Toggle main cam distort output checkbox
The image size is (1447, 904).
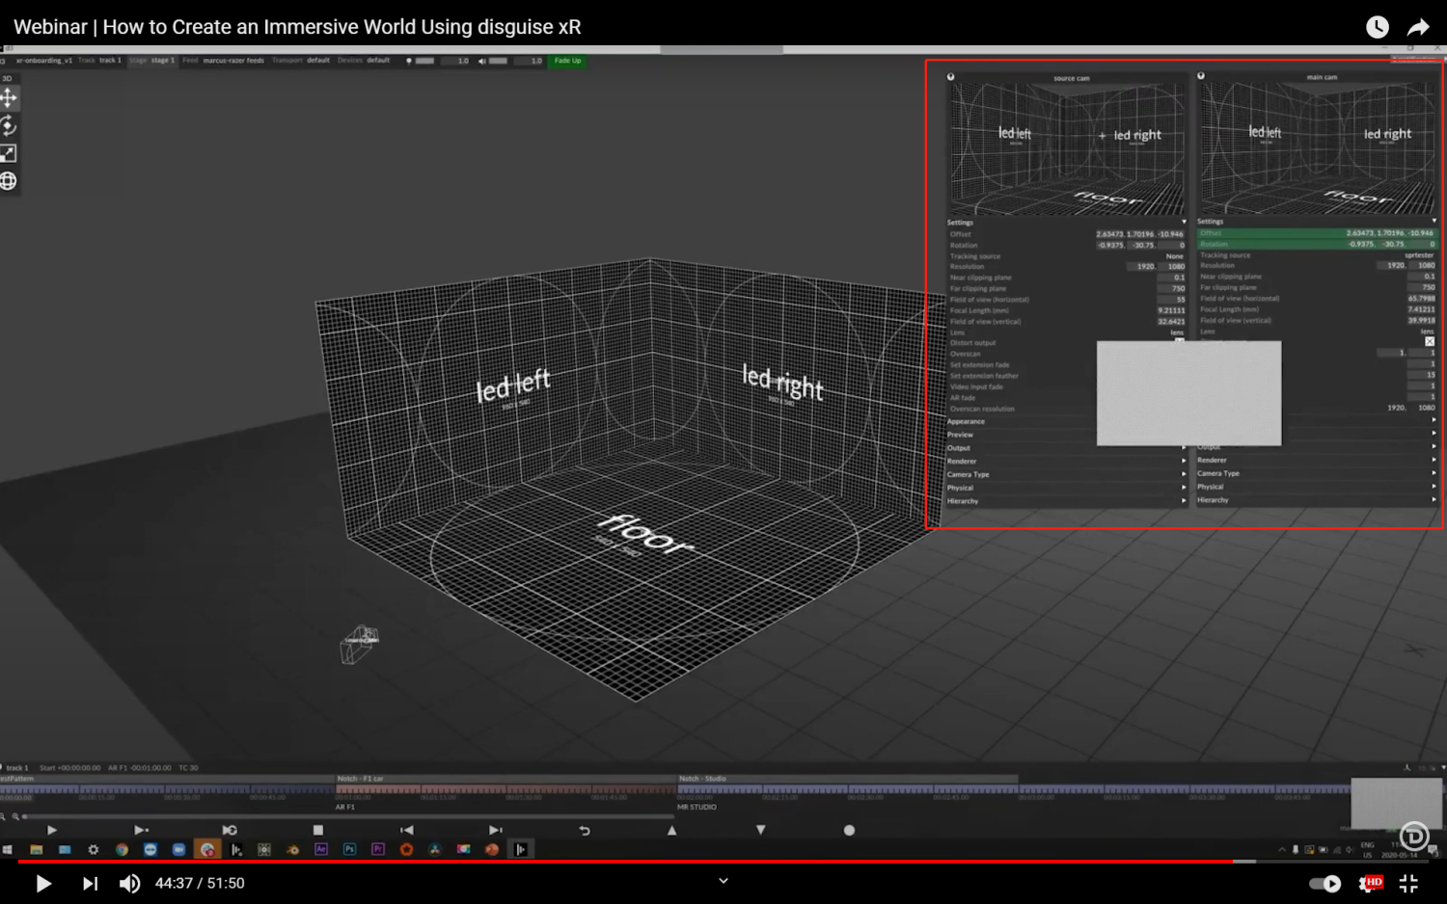1430,341
